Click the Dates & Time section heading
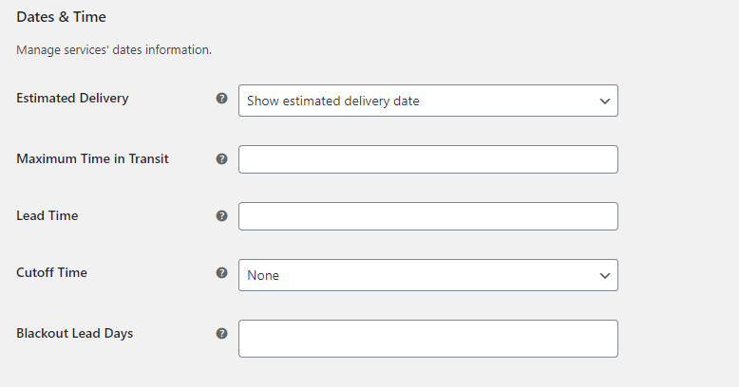The image size is (739, 387). click(62, 17)
